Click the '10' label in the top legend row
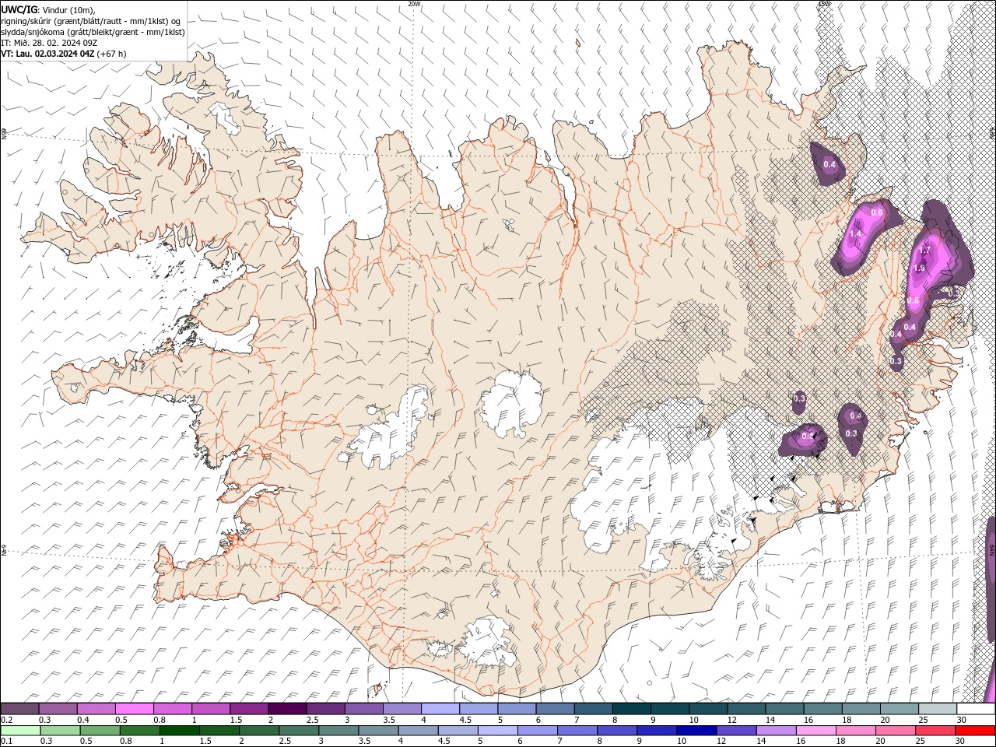This screenshot has width=996, height=747. 693,720
